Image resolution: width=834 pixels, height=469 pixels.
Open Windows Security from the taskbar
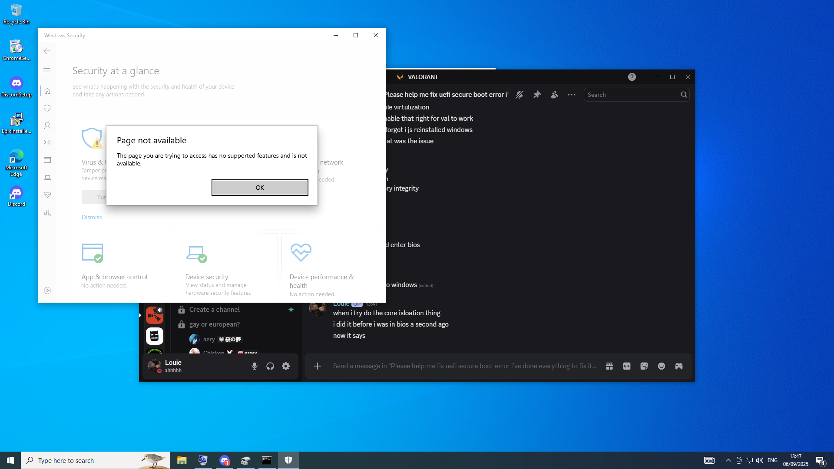coord(288,460)
